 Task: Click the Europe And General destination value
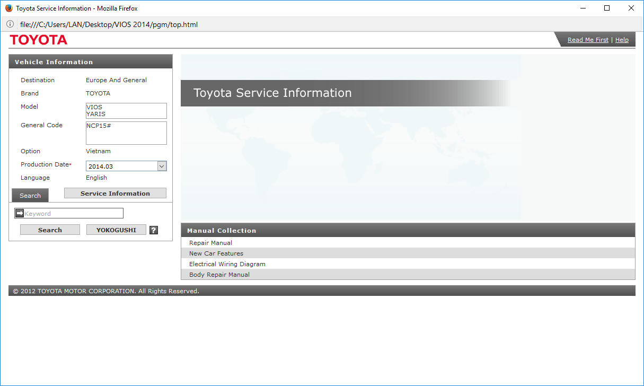(116, 80)
